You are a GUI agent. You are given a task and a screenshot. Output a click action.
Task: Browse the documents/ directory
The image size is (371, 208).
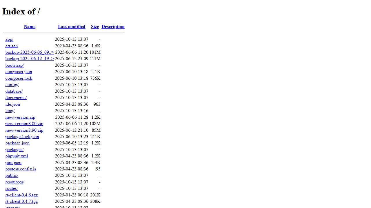click(x=16, y=98)
